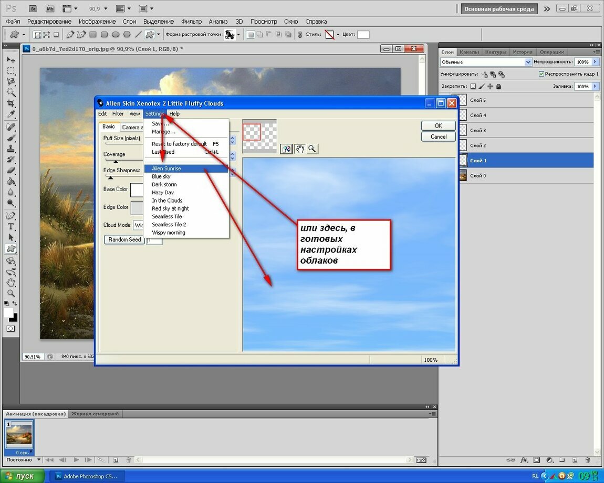Screen dimensions: 604x483
Task: Launch Bridge from the Br icon
Action: 33,8
